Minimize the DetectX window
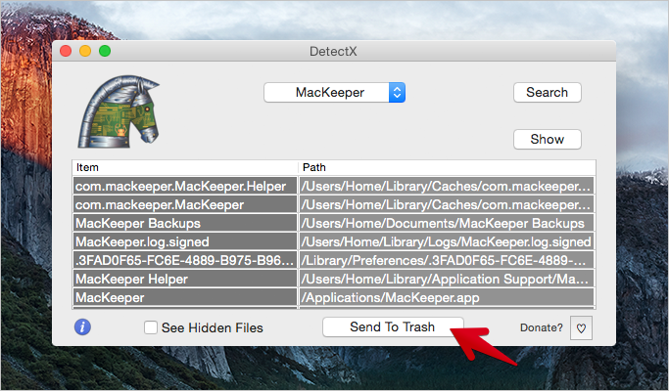Viewport: 669px width, 391px height. pos(85,51)
